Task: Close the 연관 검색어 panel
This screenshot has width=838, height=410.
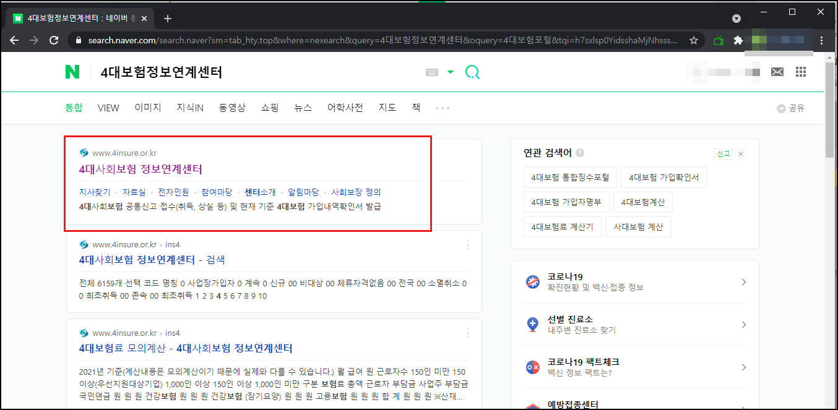Action: click(741, 153)
